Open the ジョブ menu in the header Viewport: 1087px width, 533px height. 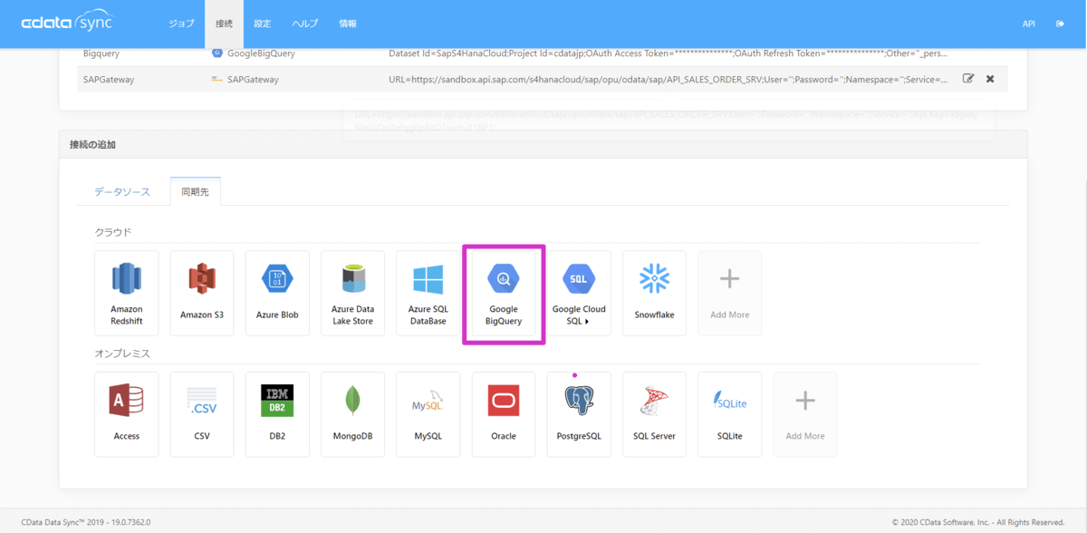181,24
